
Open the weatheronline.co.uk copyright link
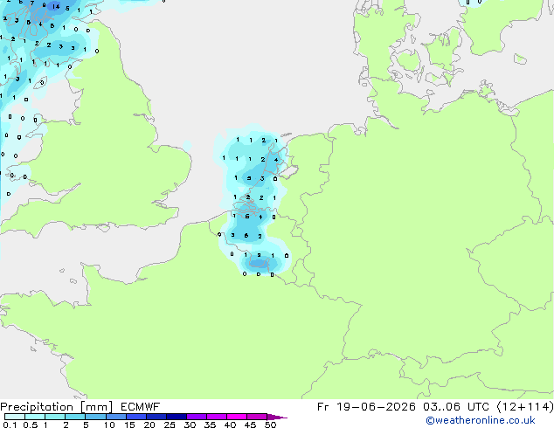coord(481,420)
